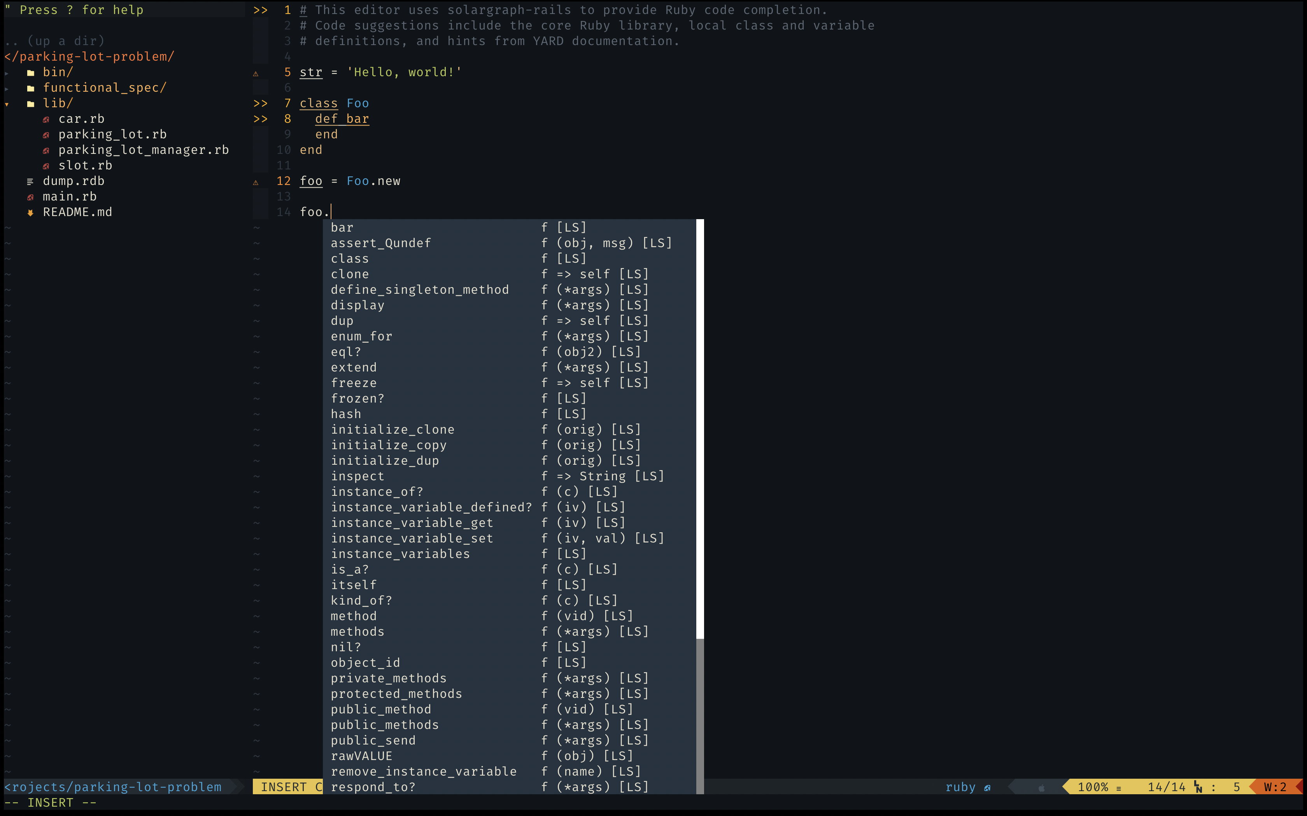Click the error marker on line 7
Image resolution: width=1307 pixels, height=816 pixels.
pyautogui.click(x=260, y=103)
